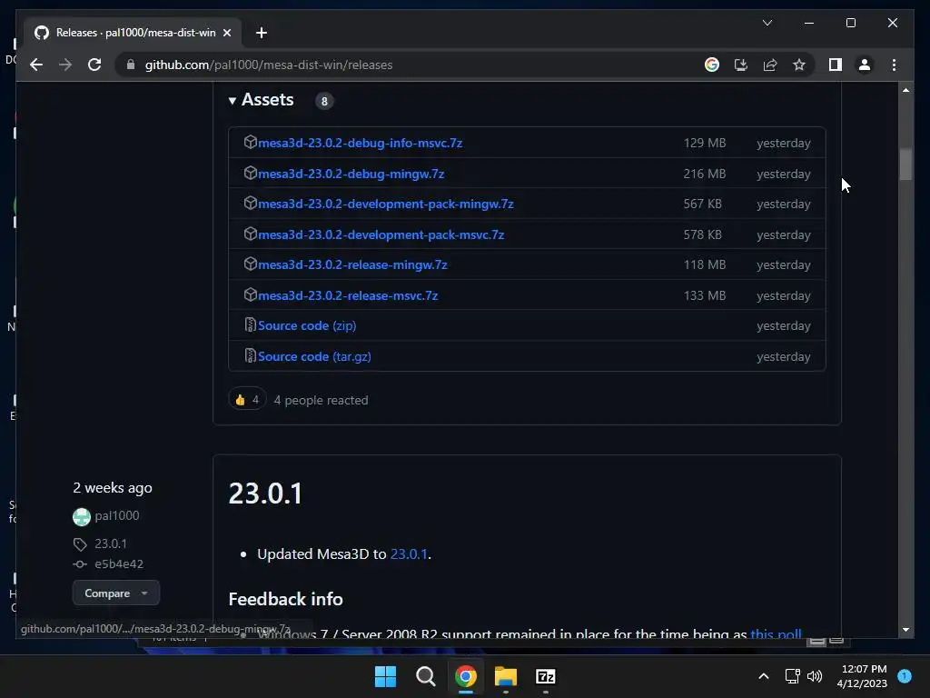930x698 pixels.
Task: Open the notification center badge
Action: pos(905,675)
